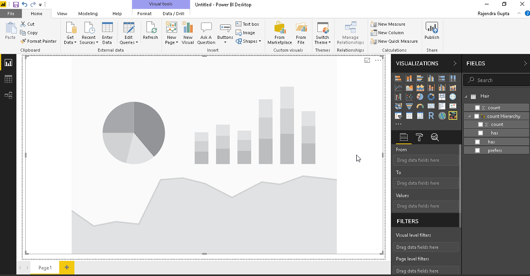Open the visual's More options ellipsis
530x276 pixels.
pyautogui.click(x=378, y=60)
